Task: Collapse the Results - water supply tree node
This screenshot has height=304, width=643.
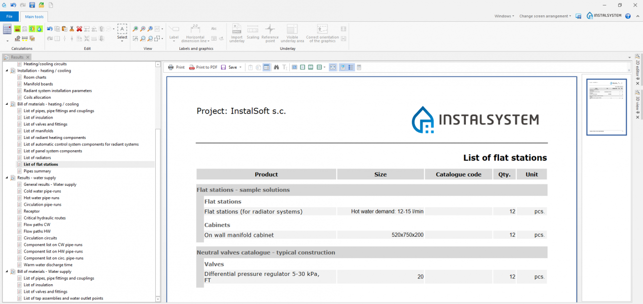Action: point(7,178)
